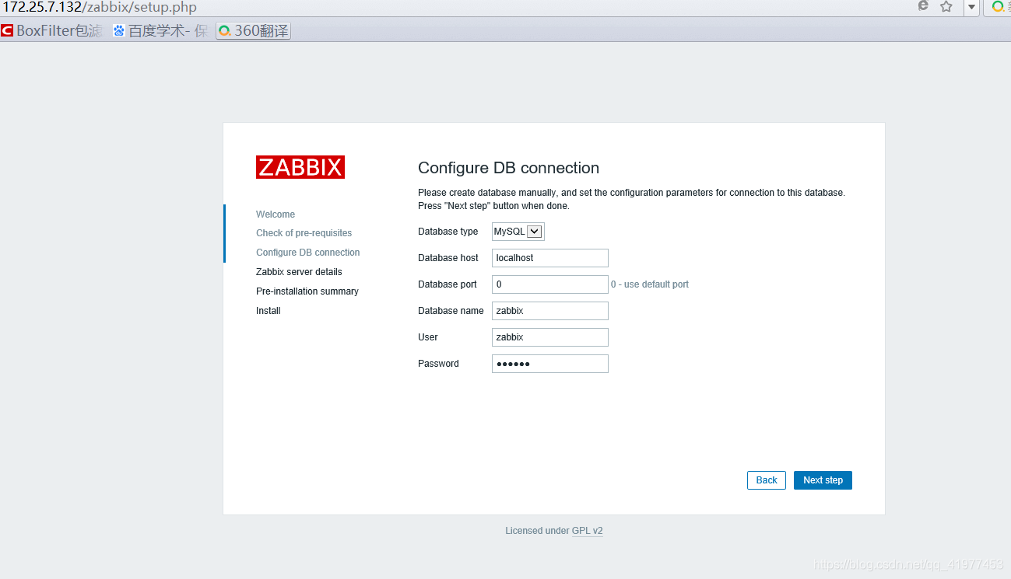Focus the Database name field
Image resolution: width=1011 pixels, height=579 pixels.
click(x=550, y=311)
